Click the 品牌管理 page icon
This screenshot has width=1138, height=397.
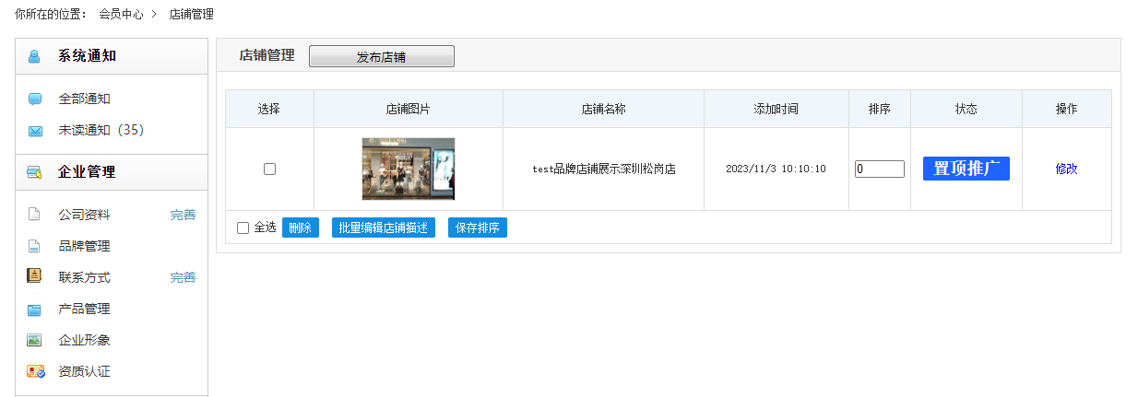click(34, 246)
